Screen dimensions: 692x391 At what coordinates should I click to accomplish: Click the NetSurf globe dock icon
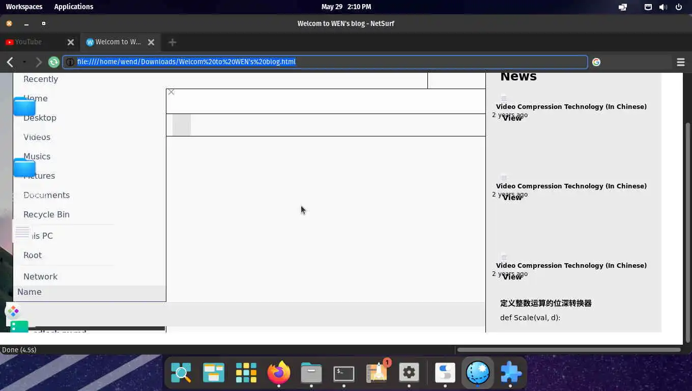[x=478, y=373]
